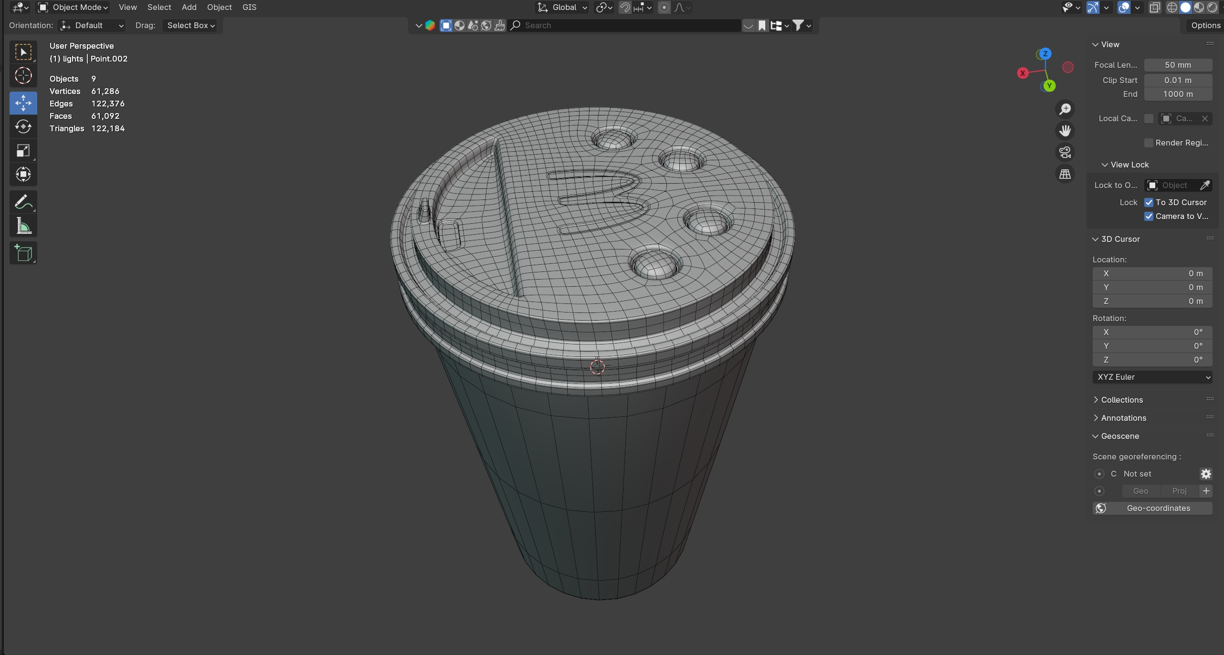Open the GIS menu
1224x655 pixels.
click(x=249, y=7)
